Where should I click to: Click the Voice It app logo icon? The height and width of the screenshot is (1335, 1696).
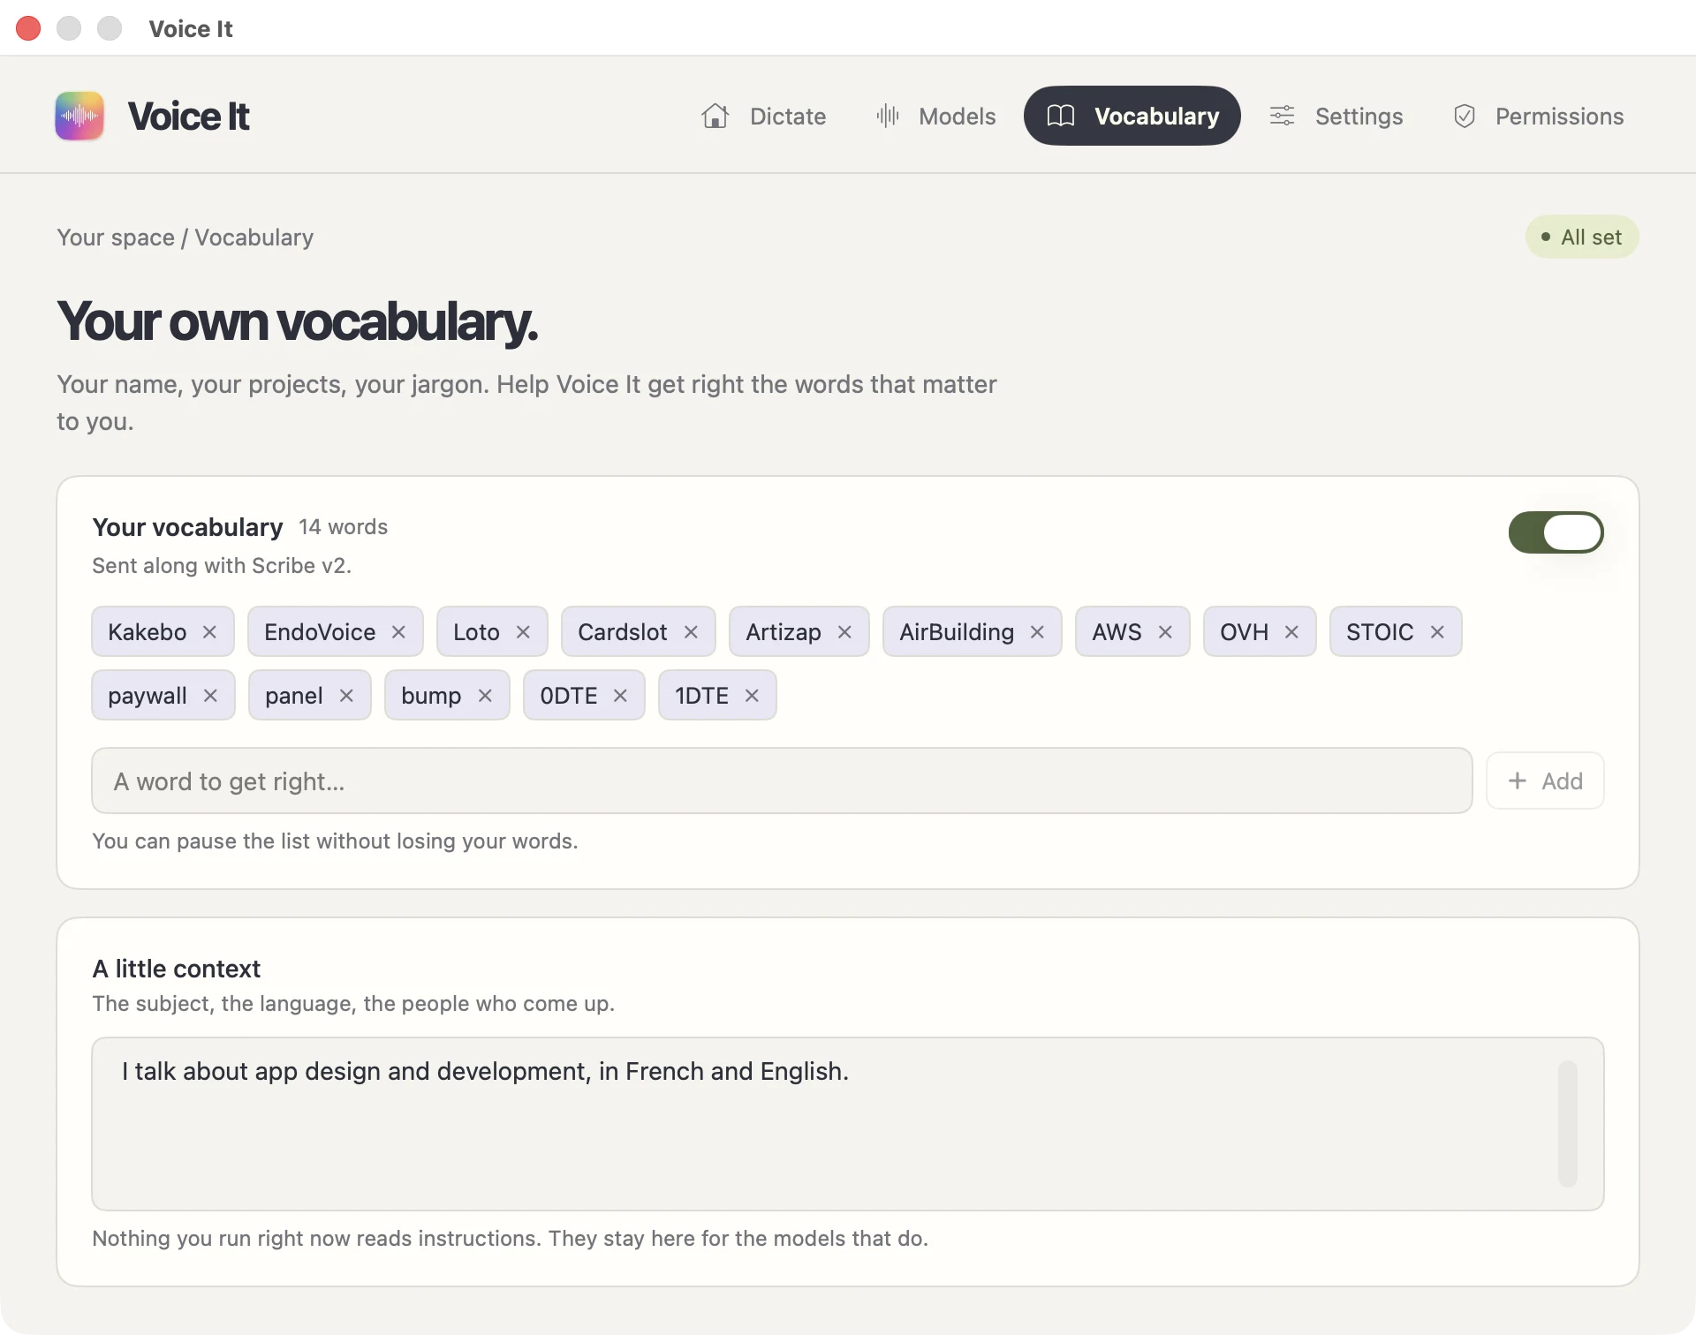coord(79,116)
